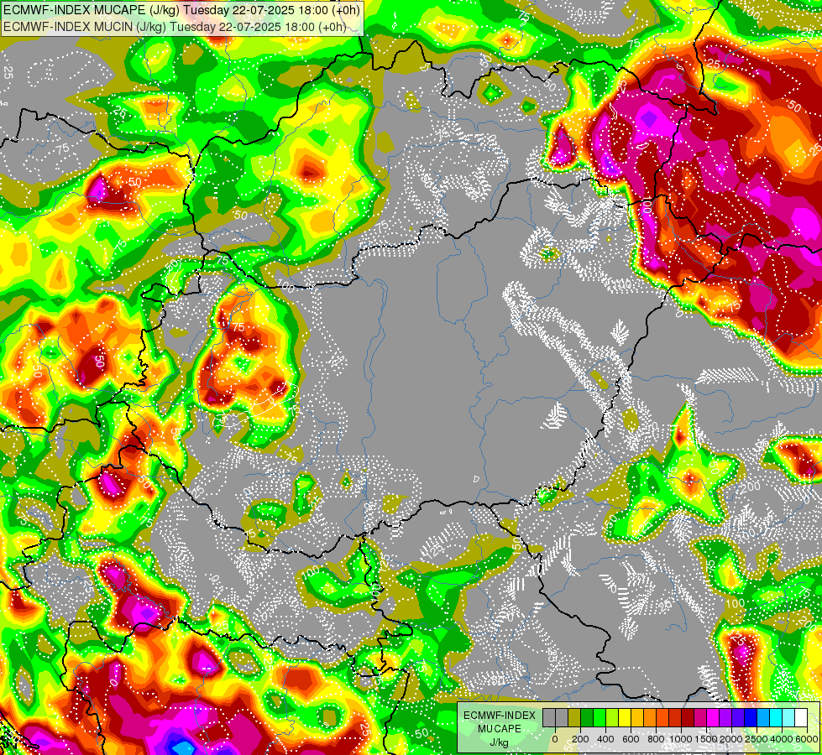Screen dimensions: 822x755
Task: Select the pale cyan legend swatch
Action: [789, 717]
